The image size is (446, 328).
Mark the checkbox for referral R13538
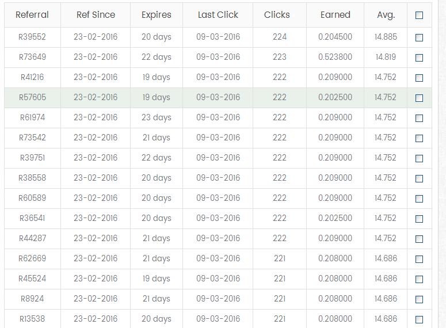(419, 319)
